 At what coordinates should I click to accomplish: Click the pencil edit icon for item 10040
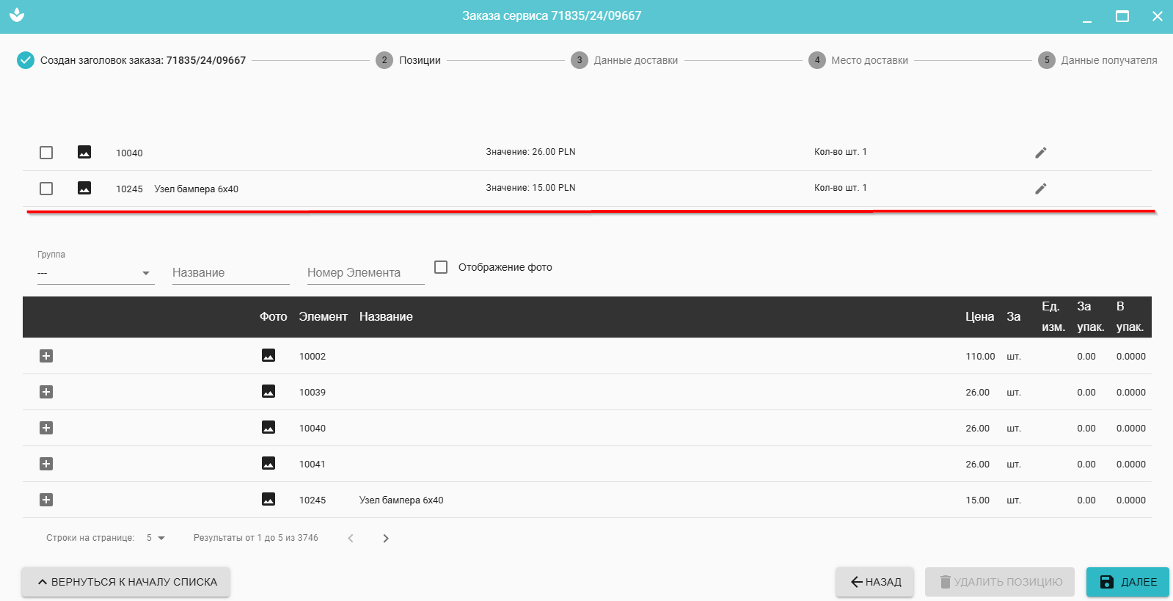(x=1040, y=153)
